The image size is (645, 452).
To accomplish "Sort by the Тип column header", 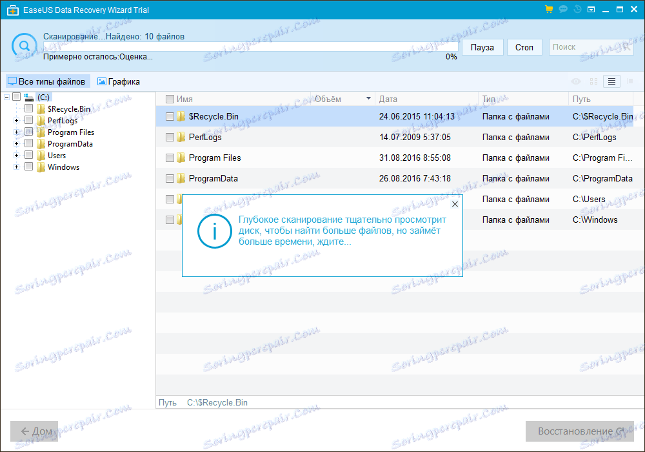I will [x=489, y=99].
